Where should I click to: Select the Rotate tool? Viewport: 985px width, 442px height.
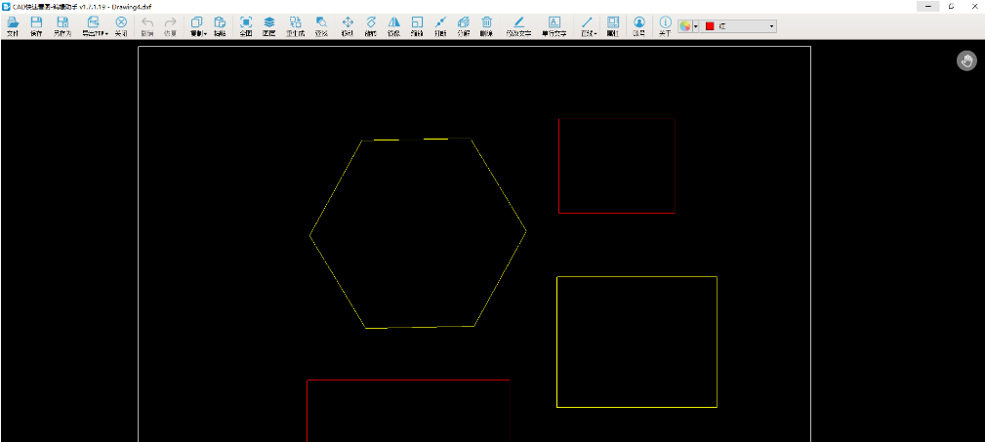[370, 25]
